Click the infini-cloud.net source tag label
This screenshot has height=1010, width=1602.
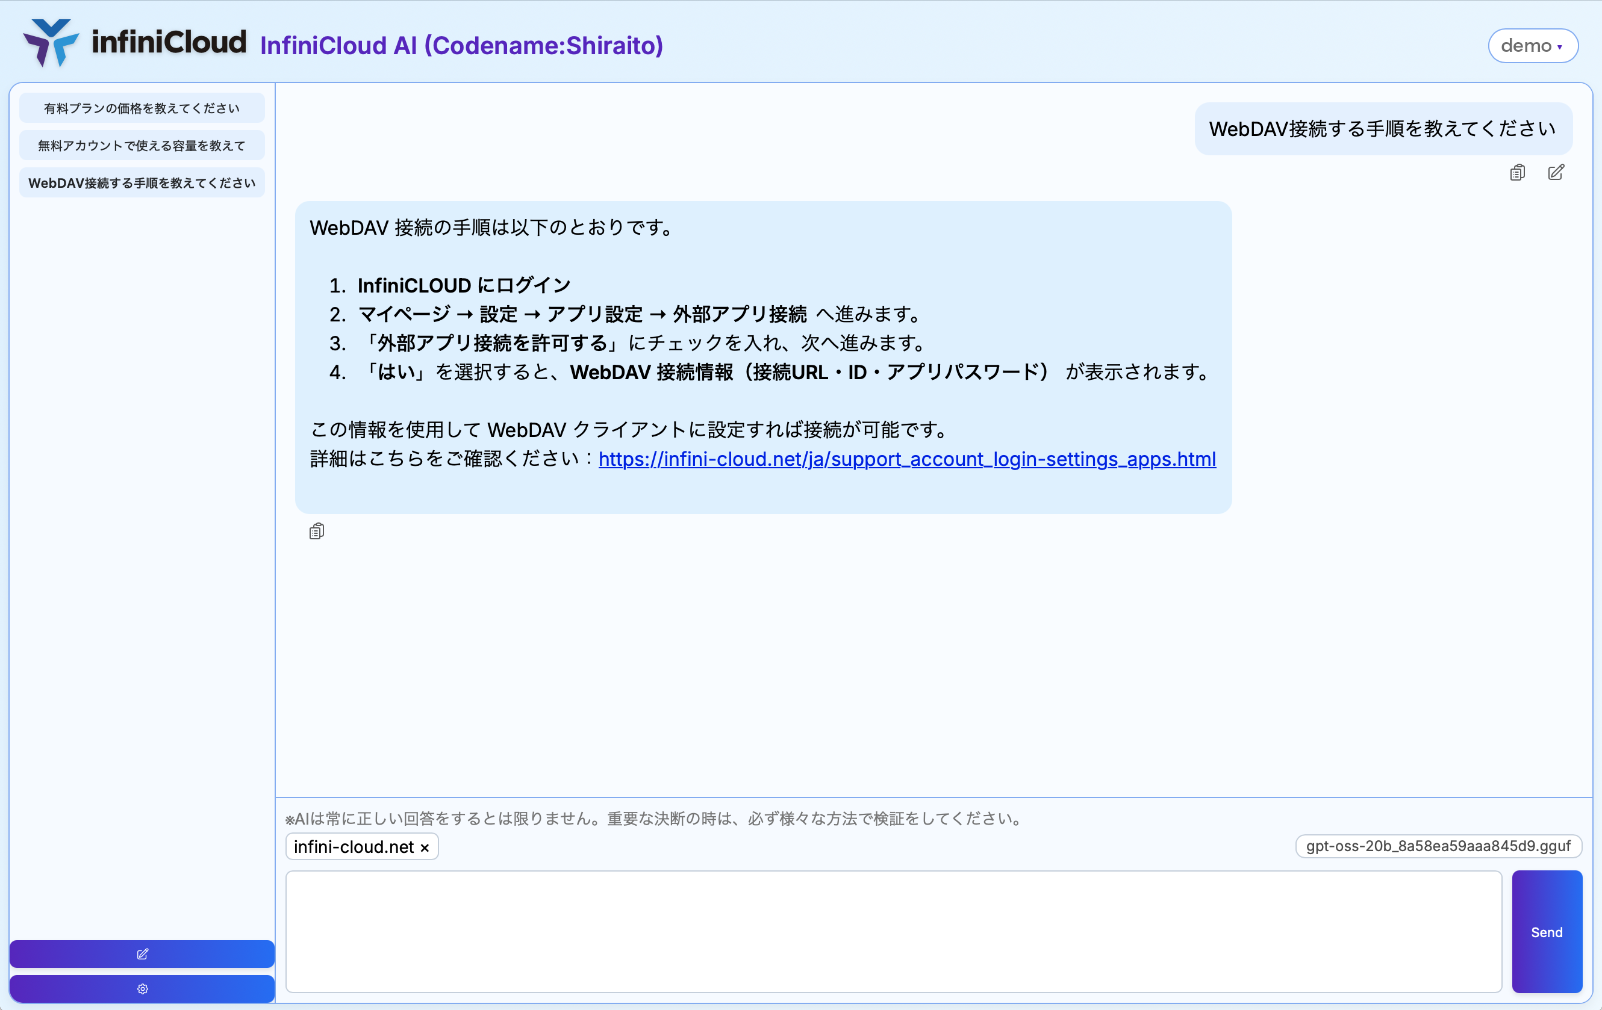pyautogui.click(x=354, y=847)
